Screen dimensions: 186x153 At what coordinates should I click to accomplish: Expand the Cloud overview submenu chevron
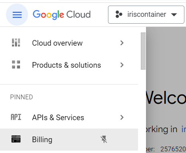pyautogui.click(x=122, y=43)
